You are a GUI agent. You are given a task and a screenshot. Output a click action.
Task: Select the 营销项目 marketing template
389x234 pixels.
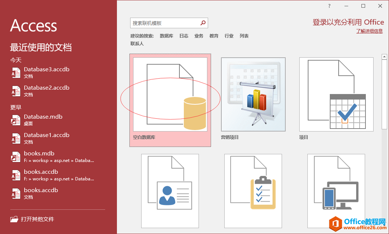pos(253,94)
